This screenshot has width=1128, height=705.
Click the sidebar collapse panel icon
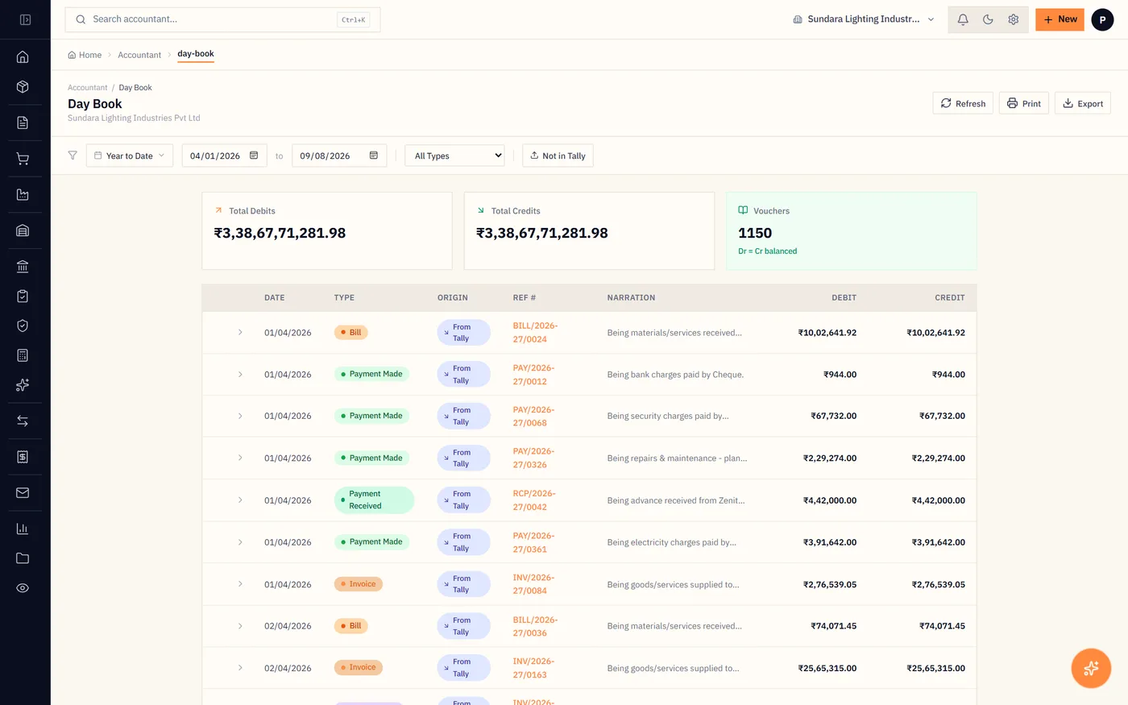pyautogui.click(x=25, y=19)
